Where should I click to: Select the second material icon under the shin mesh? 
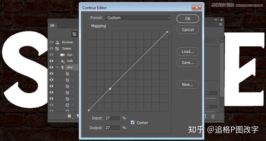[68, 80]
